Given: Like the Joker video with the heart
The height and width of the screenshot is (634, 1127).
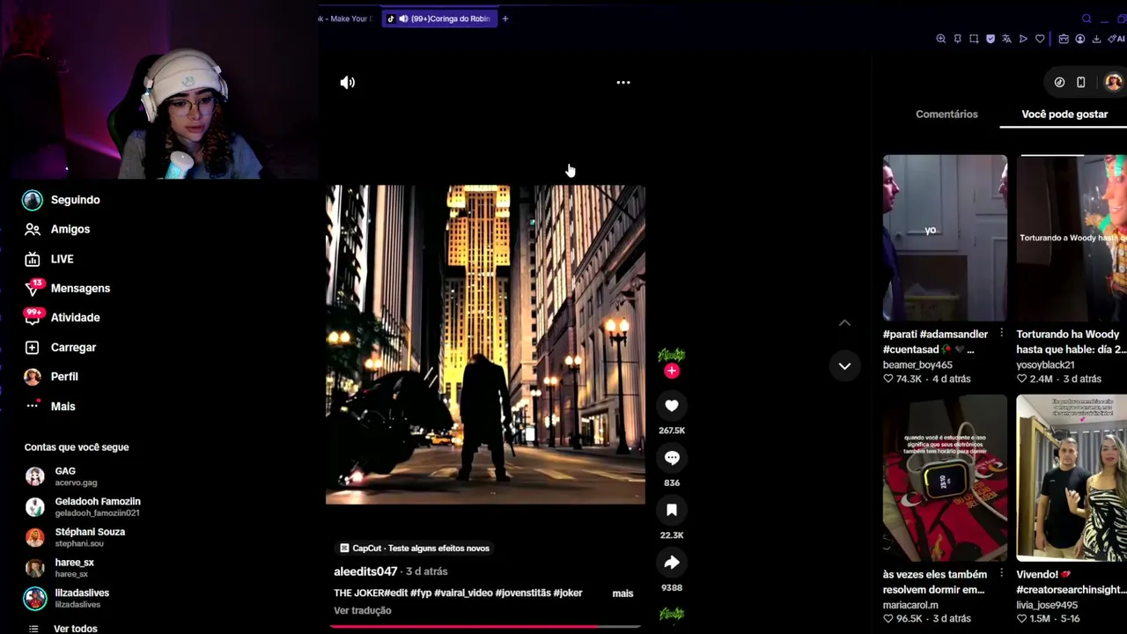Looking at the screenshot, I should click(672, 406).
